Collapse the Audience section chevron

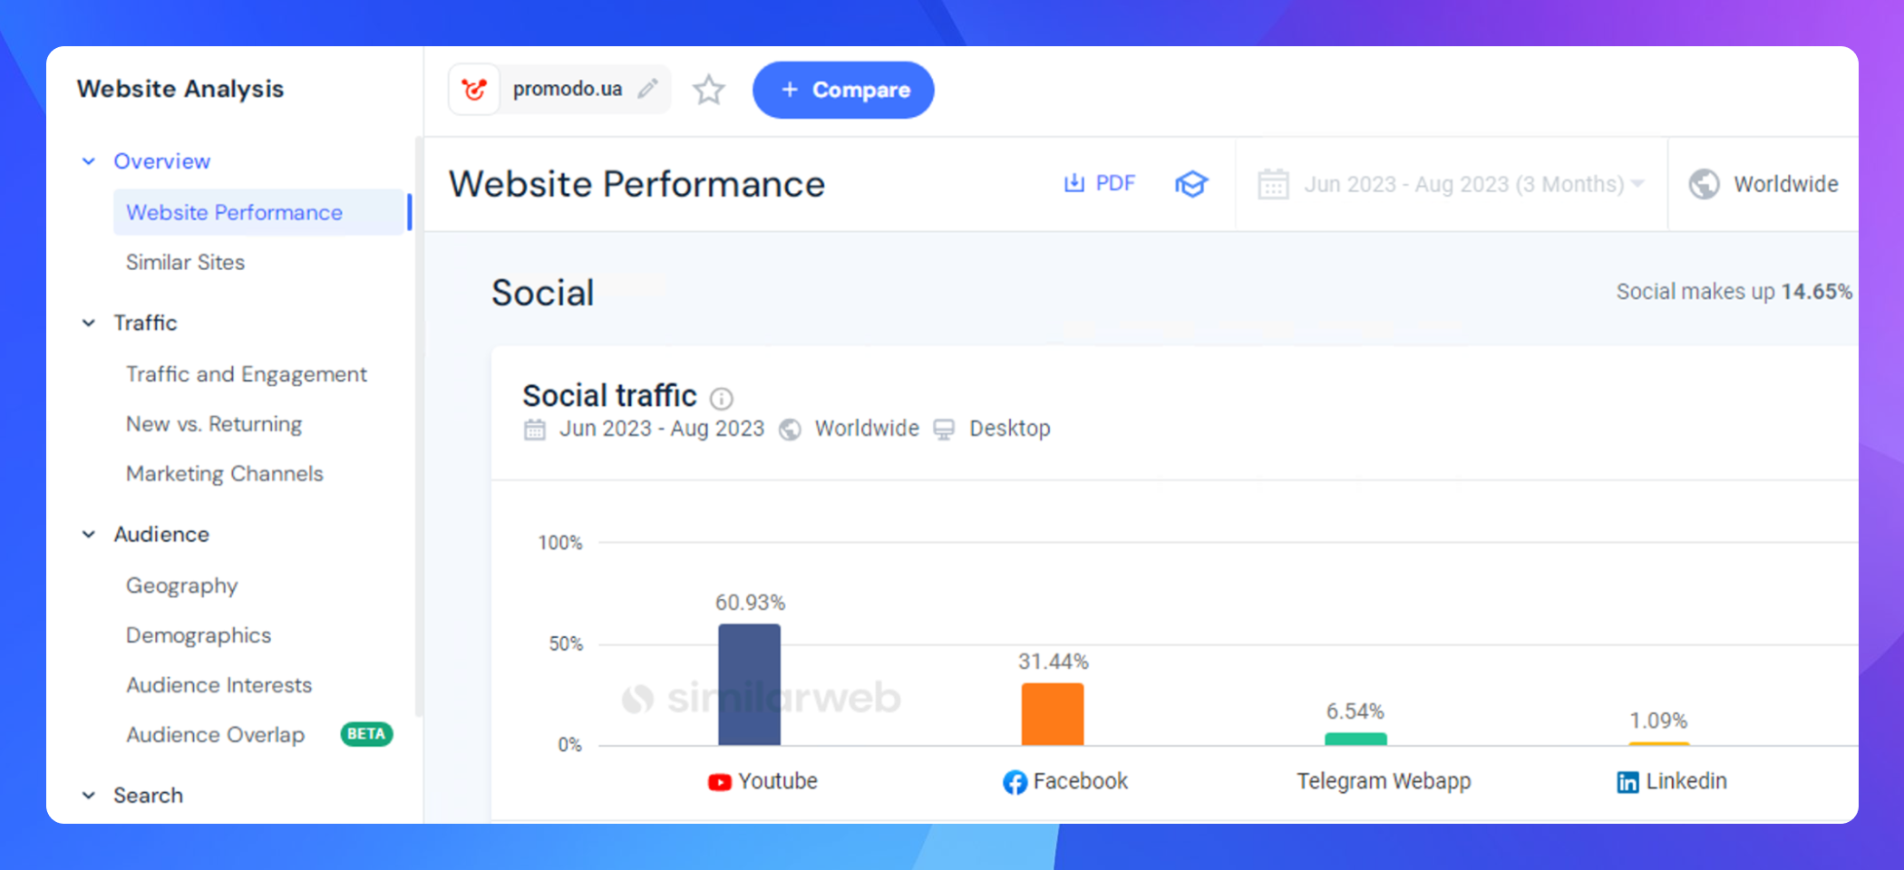click(x=89, y=535)
